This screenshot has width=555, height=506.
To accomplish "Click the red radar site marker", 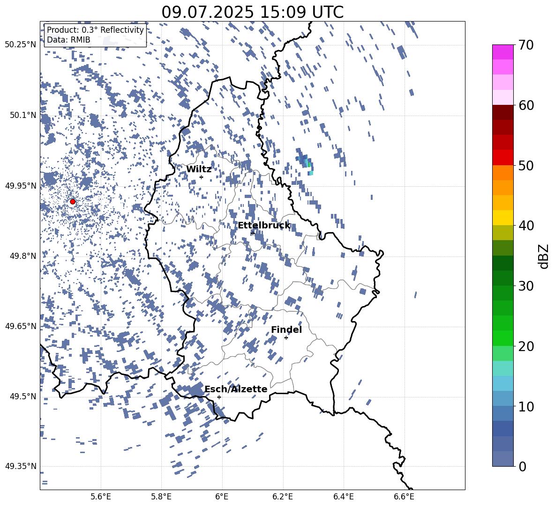I will point(73,201).
